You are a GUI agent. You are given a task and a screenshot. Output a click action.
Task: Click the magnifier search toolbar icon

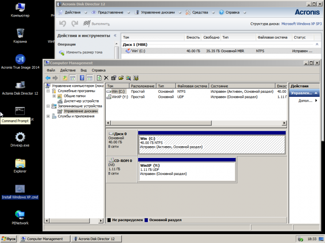coord(128,78)
